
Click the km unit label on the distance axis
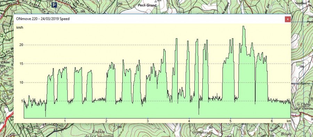point(288,121)
